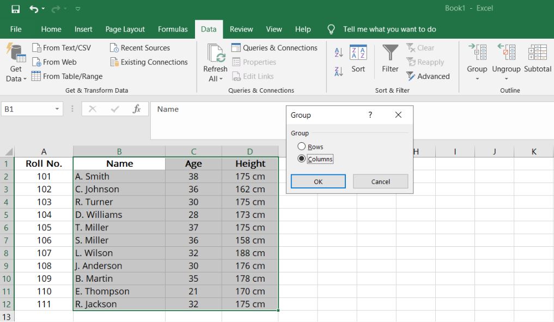The width and height of the screenshot is (554, 322).
Task: Open the Page Layout ribbon tab
Action: coord(125,29)
